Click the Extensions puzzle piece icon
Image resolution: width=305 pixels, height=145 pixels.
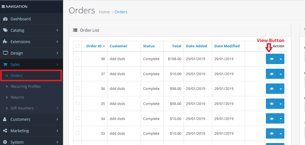(5, 41)
